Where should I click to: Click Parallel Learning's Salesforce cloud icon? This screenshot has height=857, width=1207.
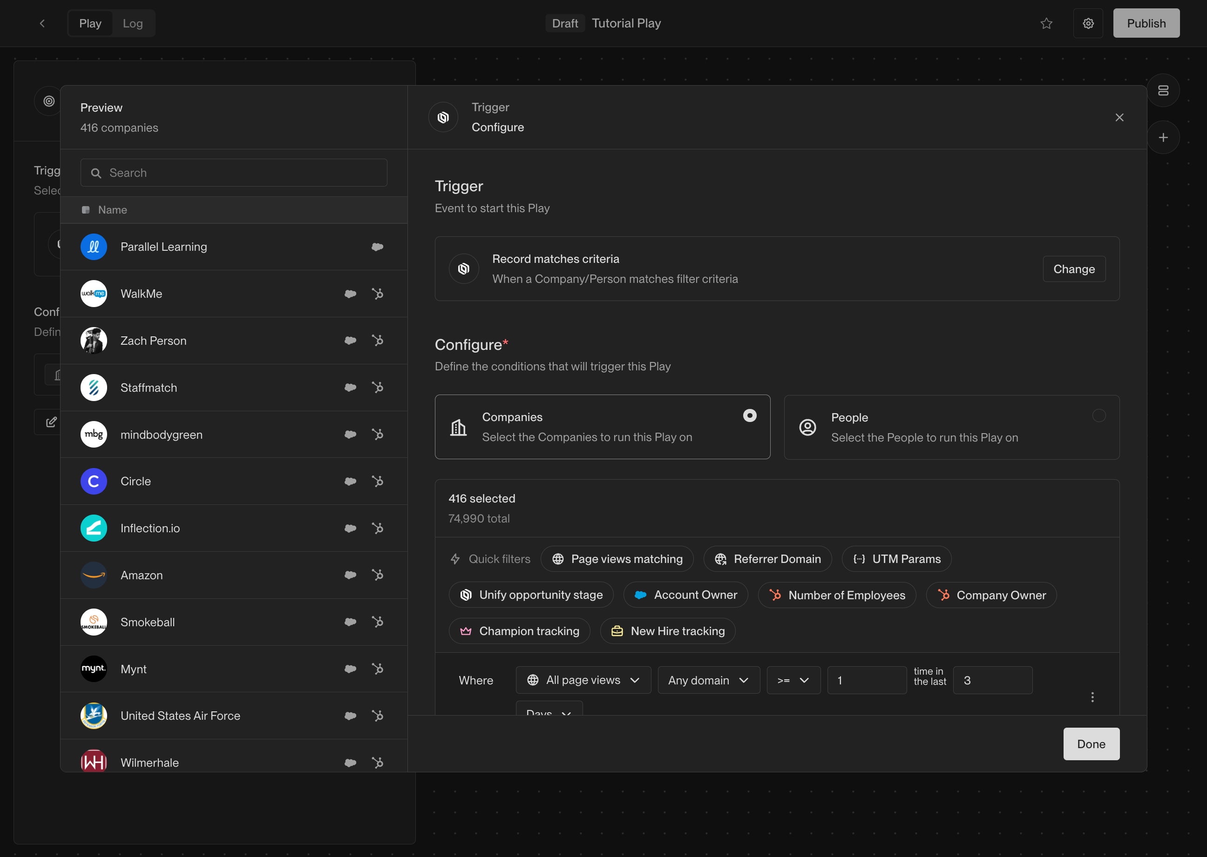(x=377, y=247)
